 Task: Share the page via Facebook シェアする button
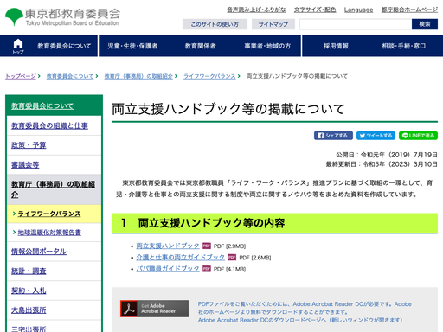click(x=333, y=136)
